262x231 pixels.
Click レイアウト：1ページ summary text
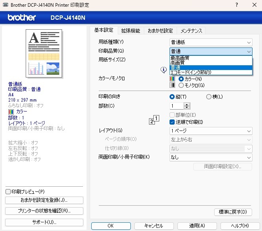tap(26, 123)
